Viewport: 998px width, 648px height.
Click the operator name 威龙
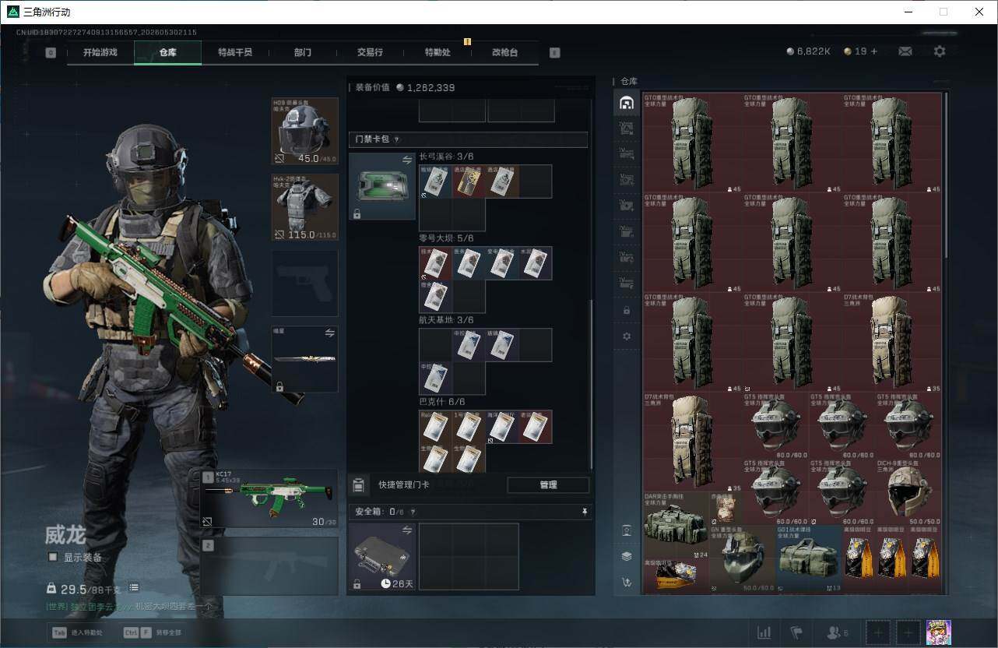coord(65,535)
